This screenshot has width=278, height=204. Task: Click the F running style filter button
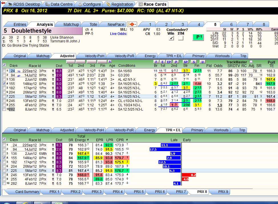(x=156, y=62)
